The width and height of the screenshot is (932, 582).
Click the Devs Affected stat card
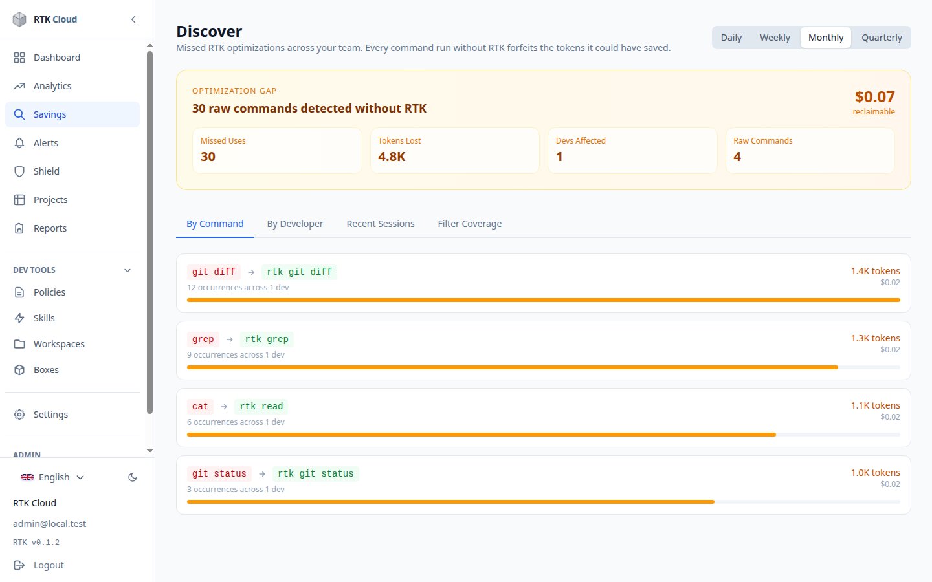coord(632,151)
